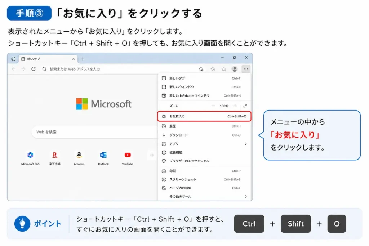This screenshot has width=369, height=246.
Task: Add a new shortcut with plus tile
Action: coord(152,155)
